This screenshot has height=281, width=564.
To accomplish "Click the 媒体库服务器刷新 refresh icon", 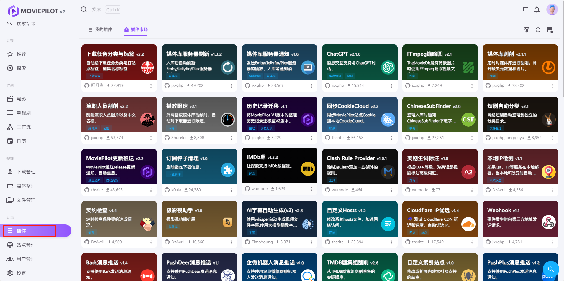I will pyautogui.click(x=228, y=67).
